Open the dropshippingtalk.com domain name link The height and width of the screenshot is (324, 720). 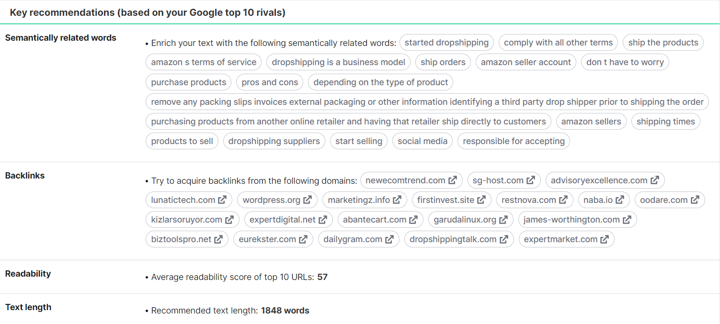[x=453, y=239]
